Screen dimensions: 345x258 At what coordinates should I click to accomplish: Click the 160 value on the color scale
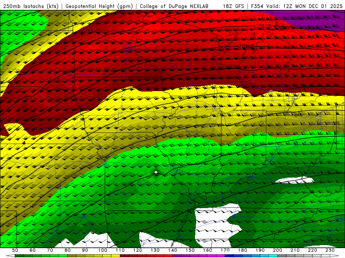(207, 250)
